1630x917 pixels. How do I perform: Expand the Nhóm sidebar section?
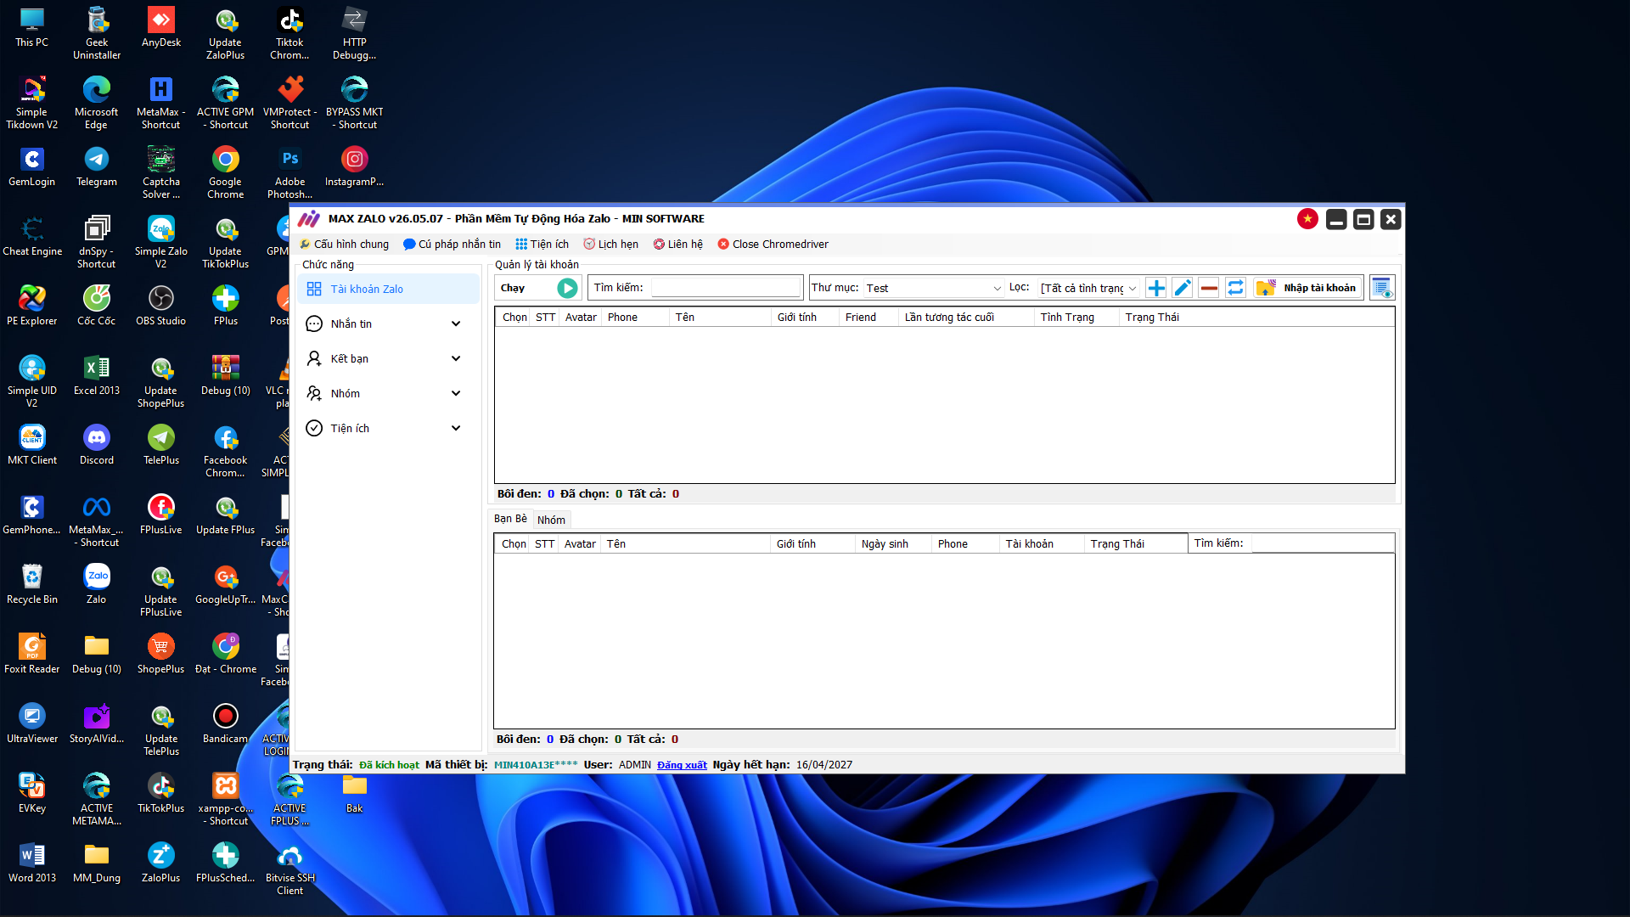point(388,393)
